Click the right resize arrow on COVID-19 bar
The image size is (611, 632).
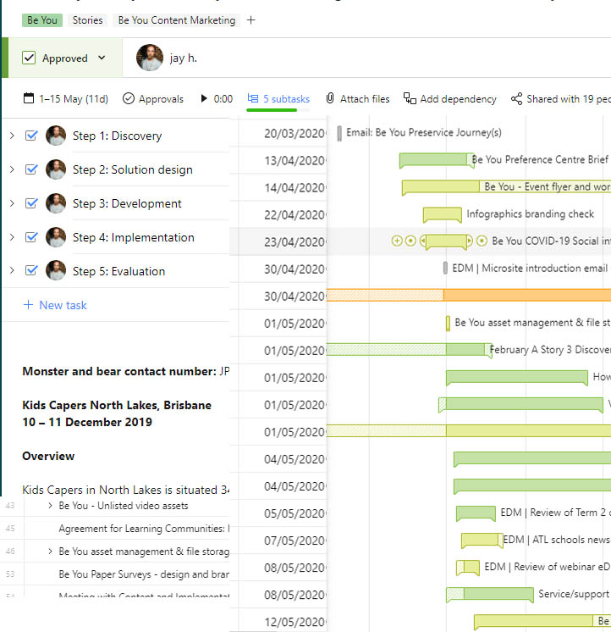coord(470,241)
